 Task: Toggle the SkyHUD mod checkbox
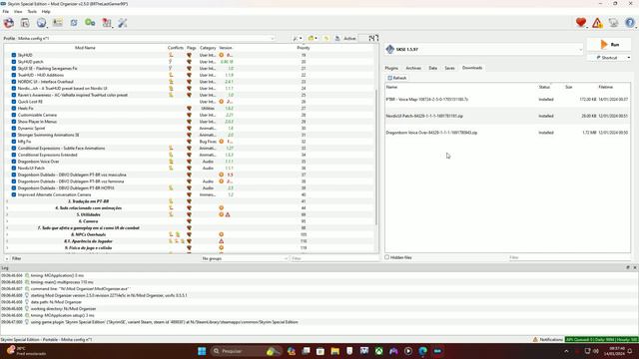(x=14, y=55)
